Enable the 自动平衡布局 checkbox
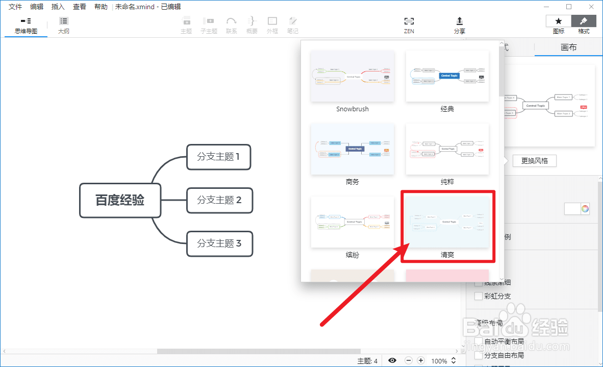Image resolution: width=603 pixels, height=367 pixels. [x=479, y=341]
